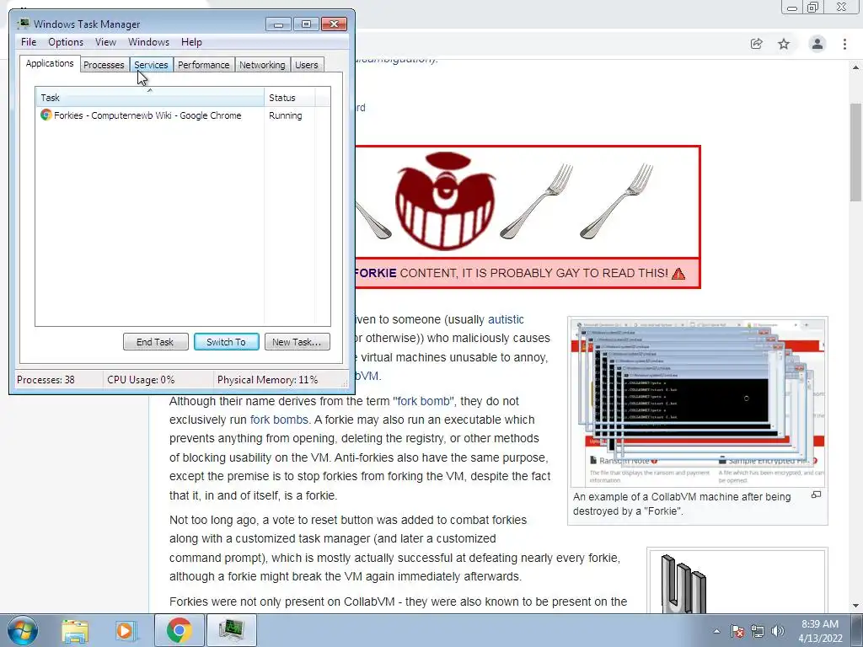The image size is (863, 647).
Task: Open the autistic link
Action: (506, 319)
